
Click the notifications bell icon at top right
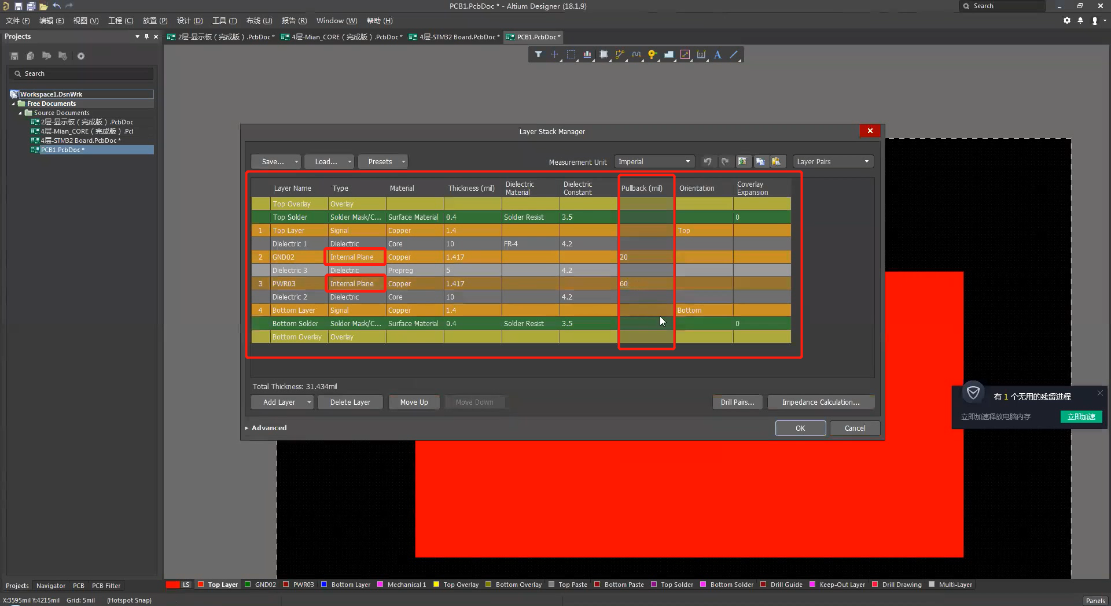(x=1080, y=21)
